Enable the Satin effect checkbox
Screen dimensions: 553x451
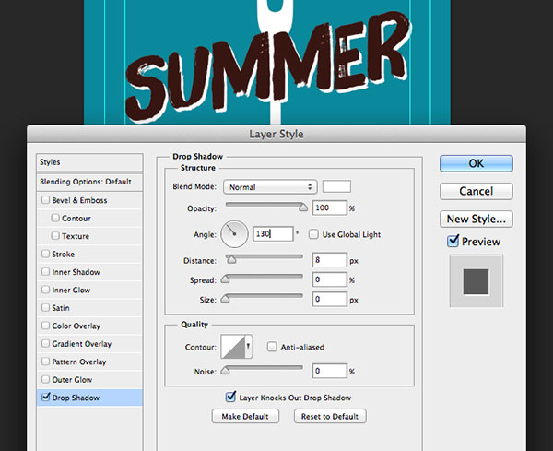click(45, 308)
